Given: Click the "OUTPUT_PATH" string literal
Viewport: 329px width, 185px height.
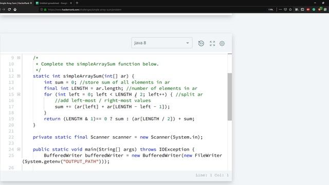Looking at the screenshot, I should point(81,161).
